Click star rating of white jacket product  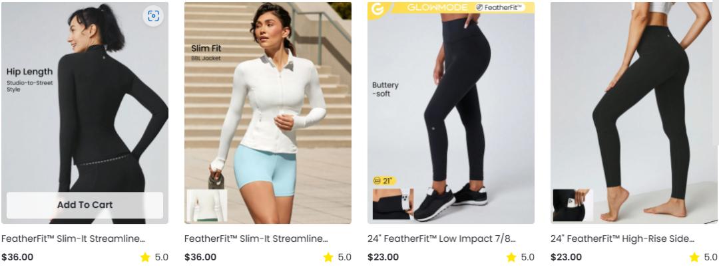338,258
